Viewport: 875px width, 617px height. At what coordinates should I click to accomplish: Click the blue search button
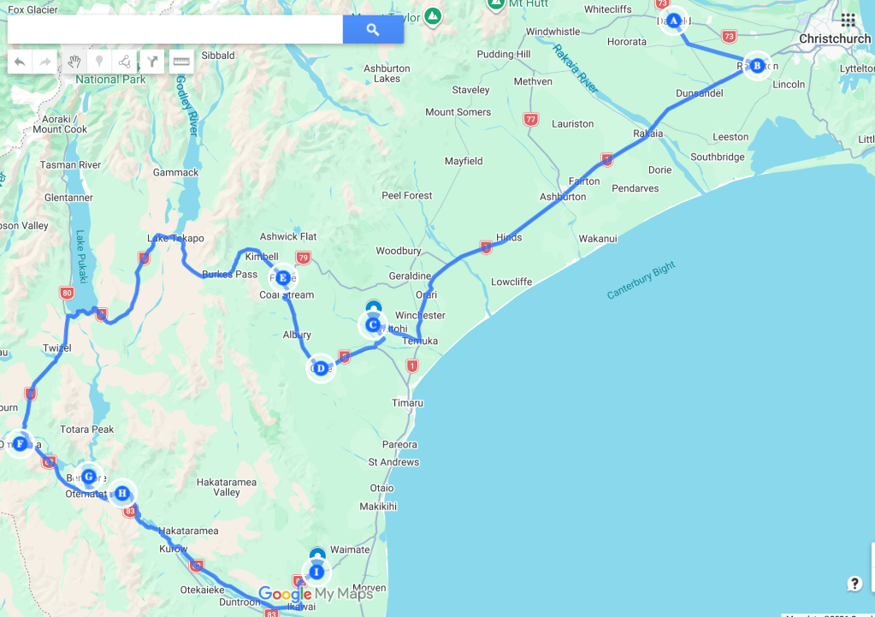click(x=373, y=30)
